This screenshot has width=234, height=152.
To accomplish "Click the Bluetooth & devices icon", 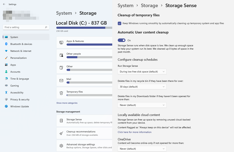I will [6, 44].
